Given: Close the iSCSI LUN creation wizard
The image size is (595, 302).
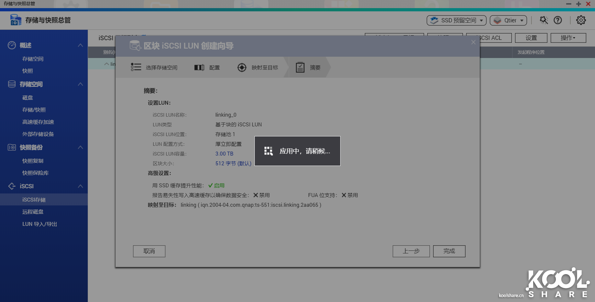Looking at the screenshot, I should [473, 42].
